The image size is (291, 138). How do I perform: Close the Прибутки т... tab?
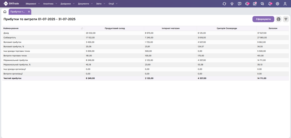click(29, 12)
